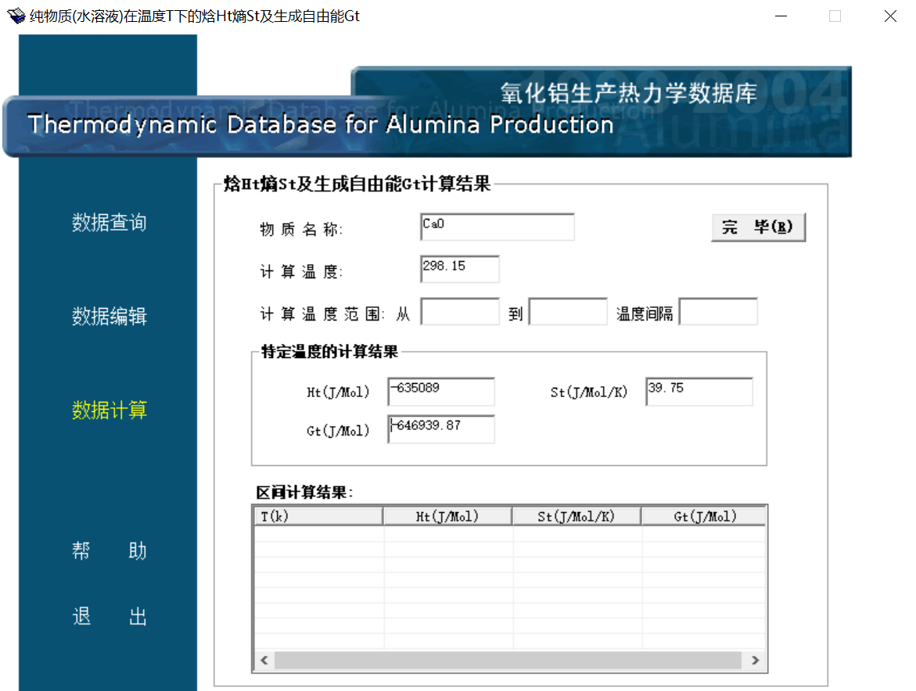Open 帮助 from the sidebar
The width and height of the screenshot is (916, 691).
(110, 551)
